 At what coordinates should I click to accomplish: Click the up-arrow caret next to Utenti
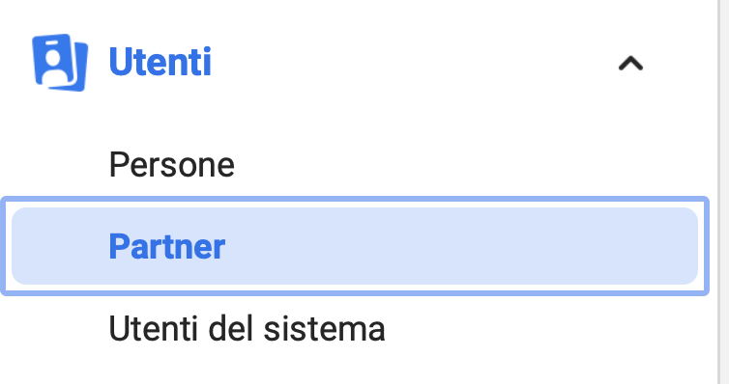[630, 64]
